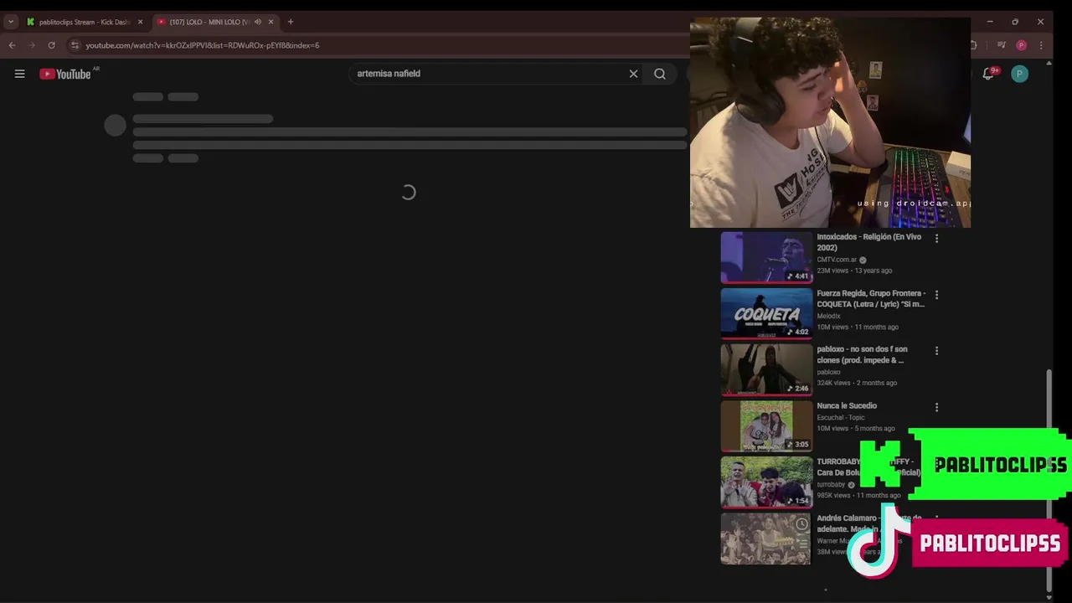Screen dimensions: 1072x603
Task: Open a new browser tab
Action: click(x=291, y=22)
